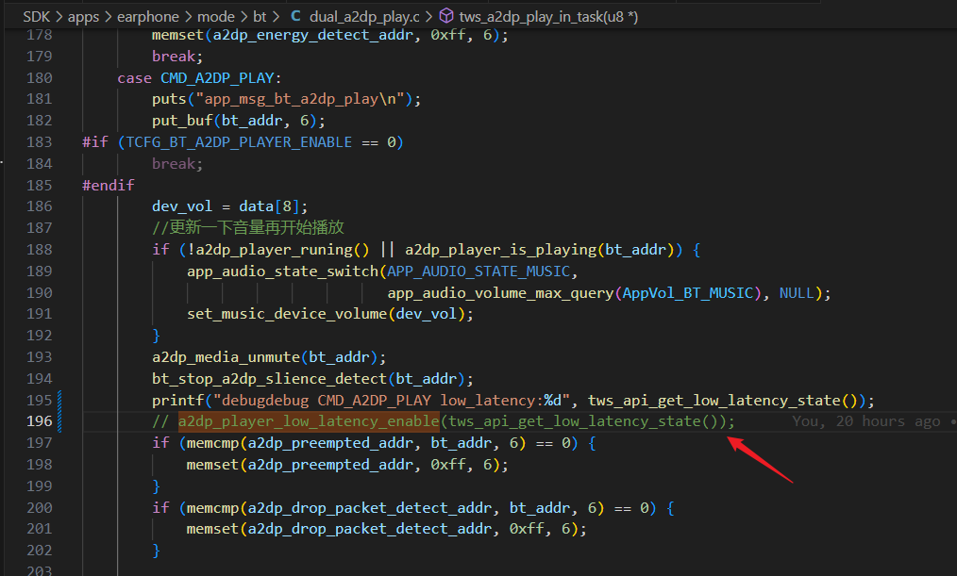Click CMD_A2DP_PLAY in the case statement
The image size is (957, 576).
(x=217, y=78)
